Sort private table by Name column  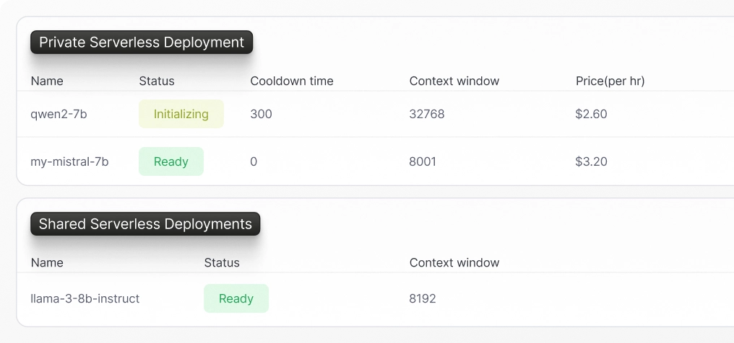47,81
